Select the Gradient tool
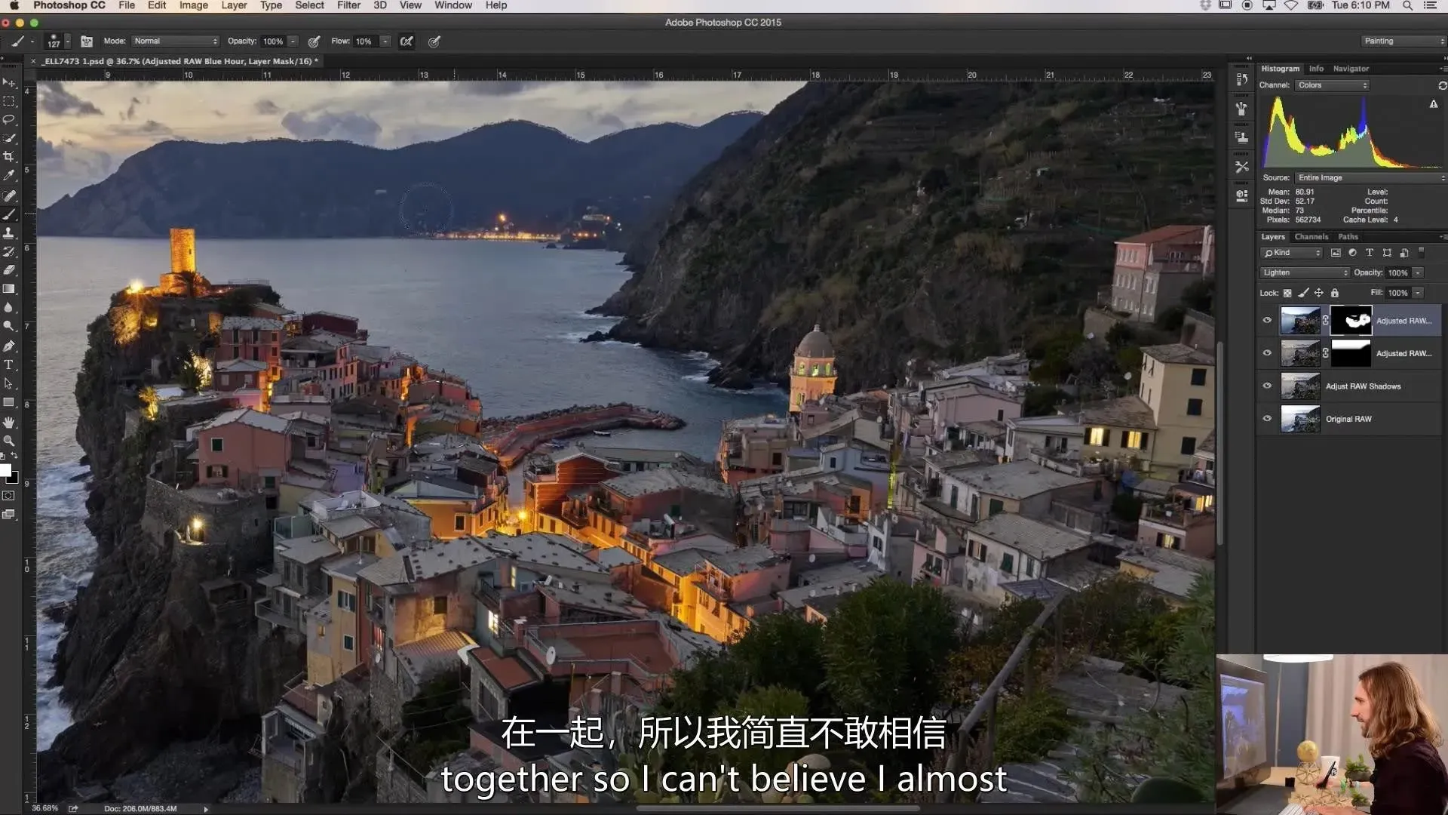The height and width of the screenshot is (815, 1448). click(9, 289)
